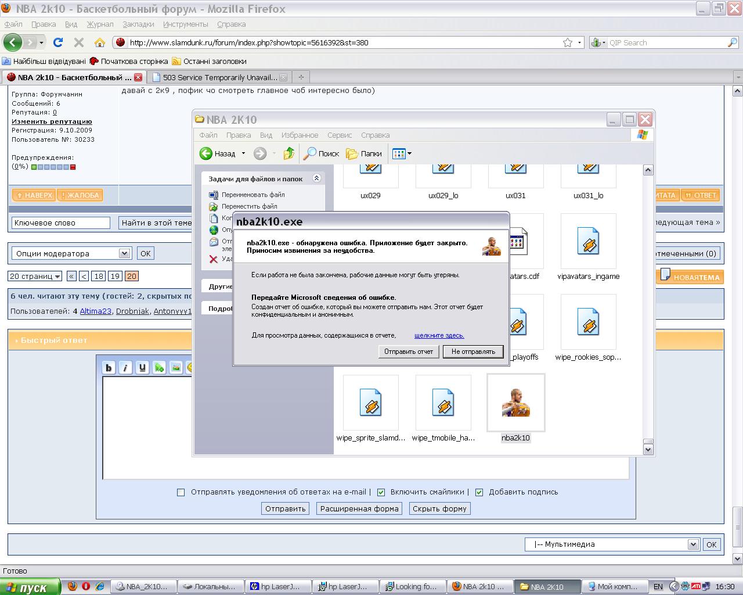
Task: Open explorer Сервис menu
Action: (x=340, y=135)
